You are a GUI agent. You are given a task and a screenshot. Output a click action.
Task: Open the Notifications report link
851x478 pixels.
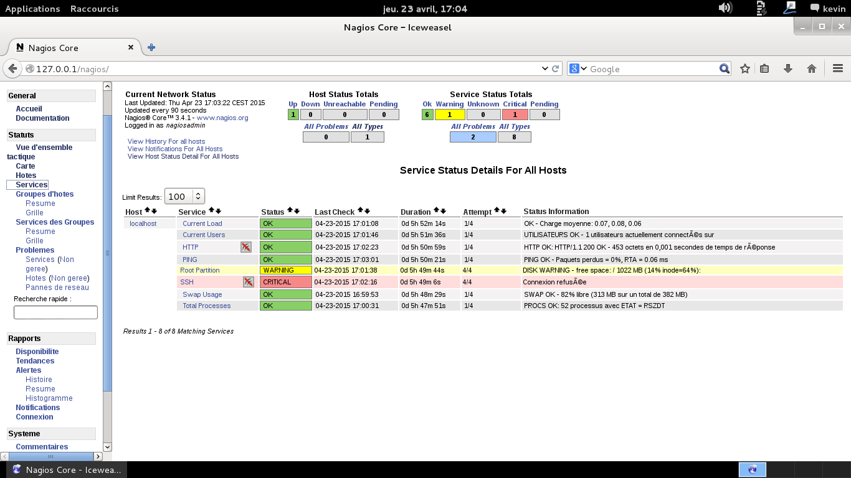(x=38, y=408)
